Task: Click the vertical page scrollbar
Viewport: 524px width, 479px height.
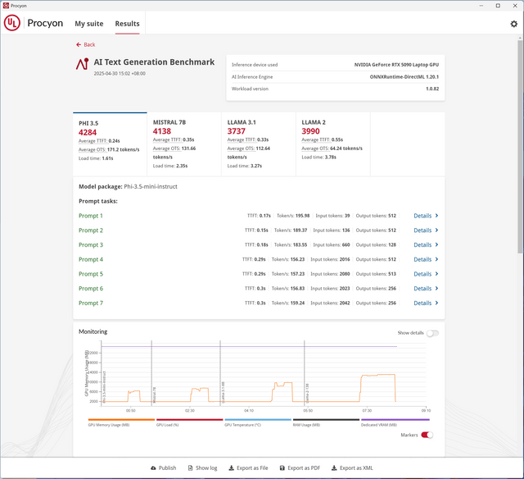Action: (x=520, y=148)
